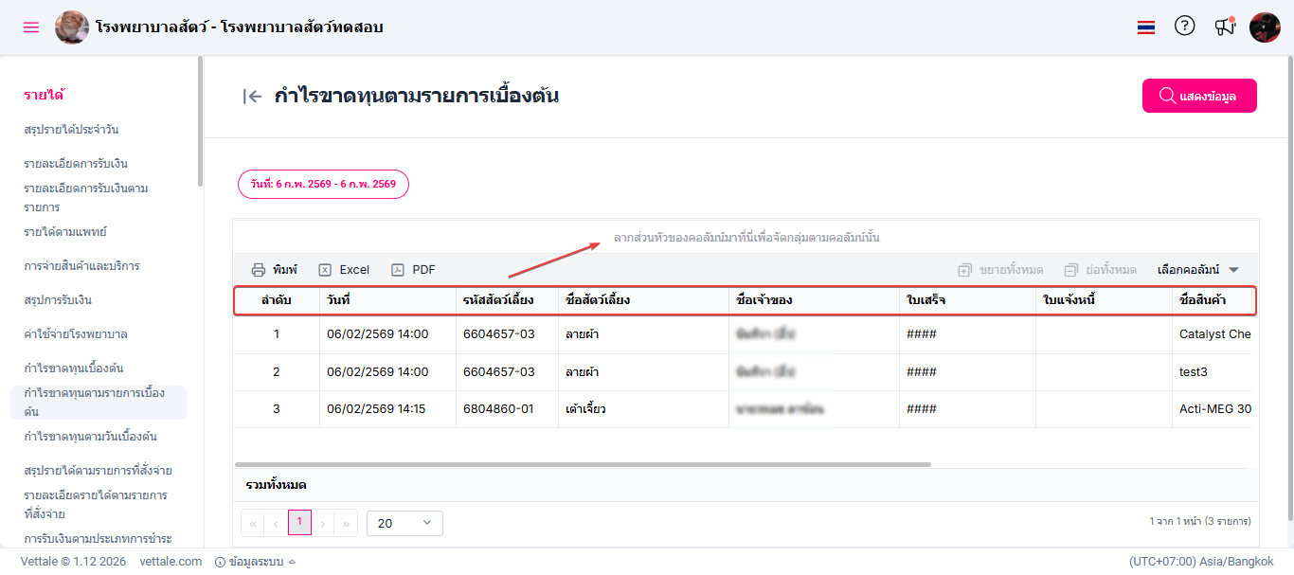Open สรุปรายได้ประจำวัน in sidebar
This screenshot has width=1294, height=575.
point(71,130)
